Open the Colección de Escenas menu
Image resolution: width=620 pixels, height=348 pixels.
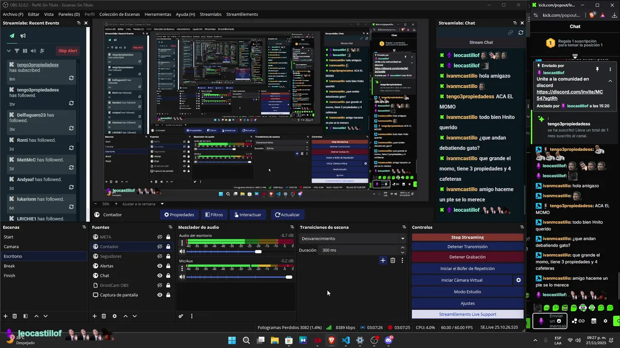(120, 14)
